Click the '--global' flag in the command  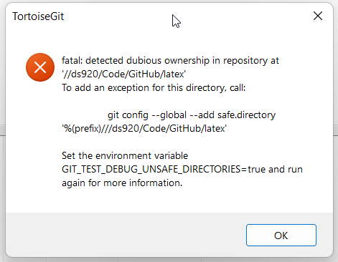pyautogui.click(x=169, y=115)
